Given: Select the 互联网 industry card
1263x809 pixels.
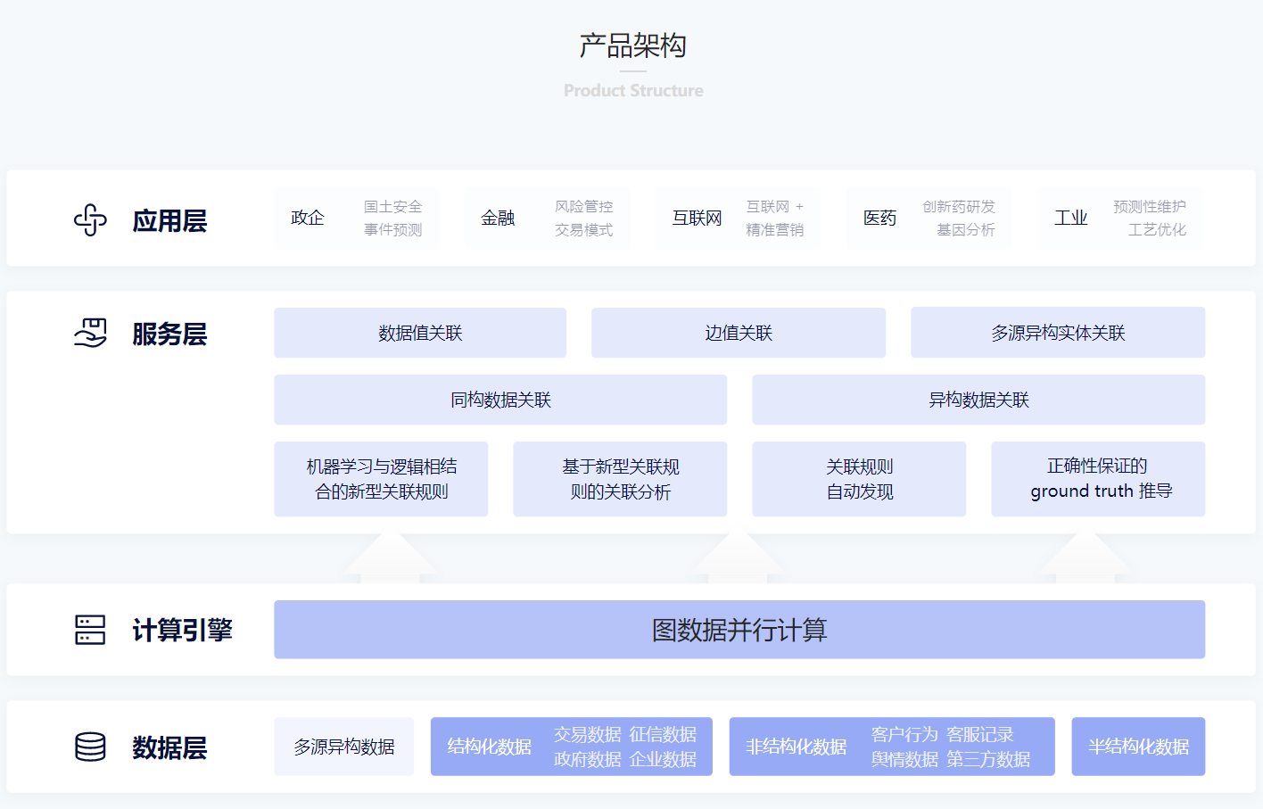Looking at the screenshot, I should 738,218.
